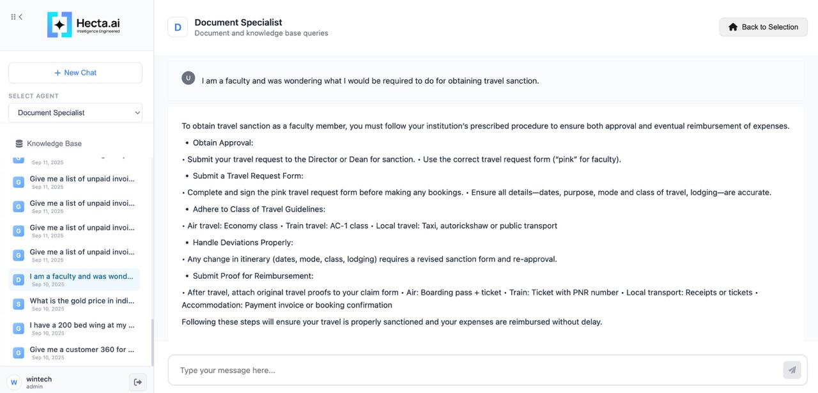Image resolution: width=818 pixels, height=393 pixels.
Task: Click the Document Specialist 'D' avatar in header
Action: (x=178, y=27)
